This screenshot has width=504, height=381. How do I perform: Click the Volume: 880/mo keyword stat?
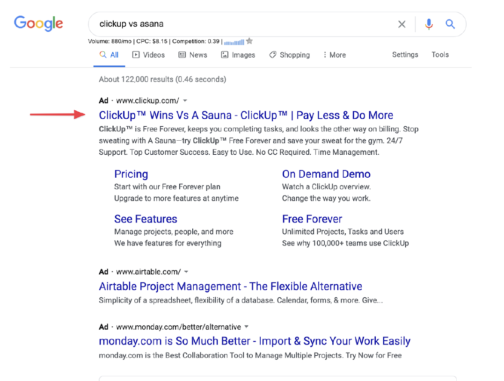[x=110, y=42]
